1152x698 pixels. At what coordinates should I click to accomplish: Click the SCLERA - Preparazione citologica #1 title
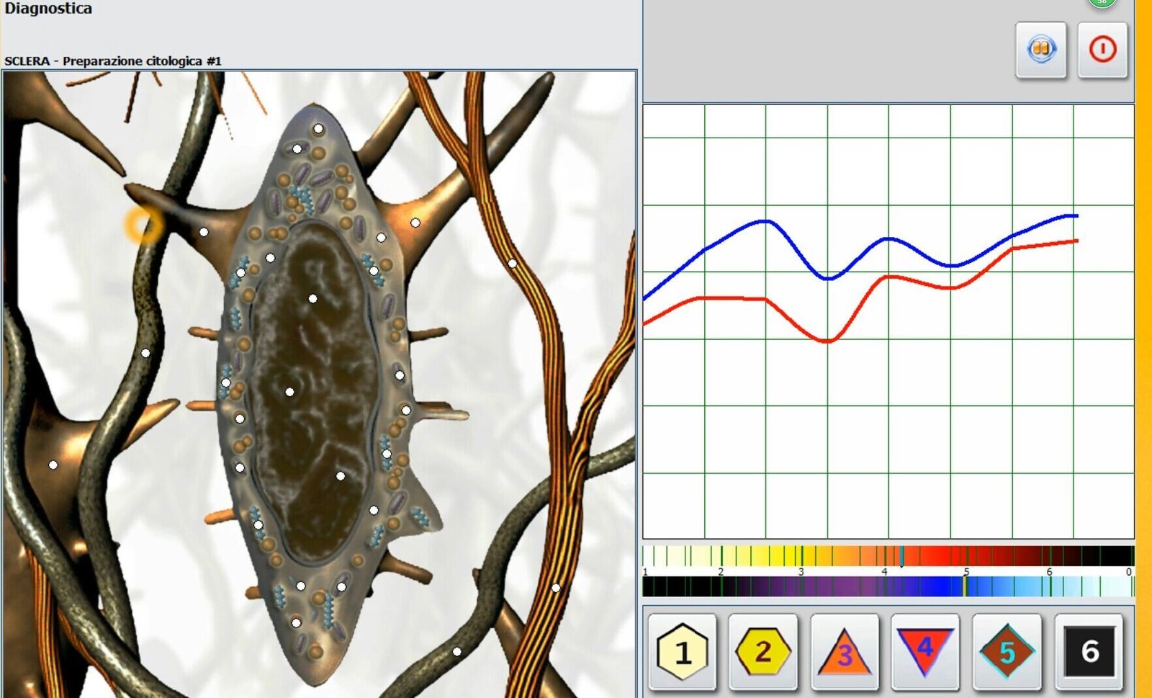[113, 61]
